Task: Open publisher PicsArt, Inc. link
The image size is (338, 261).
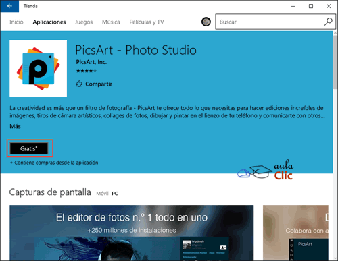Action: [91, 62]
